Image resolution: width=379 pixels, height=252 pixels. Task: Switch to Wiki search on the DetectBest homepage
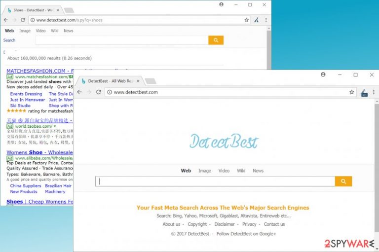[x=241, y=171]
